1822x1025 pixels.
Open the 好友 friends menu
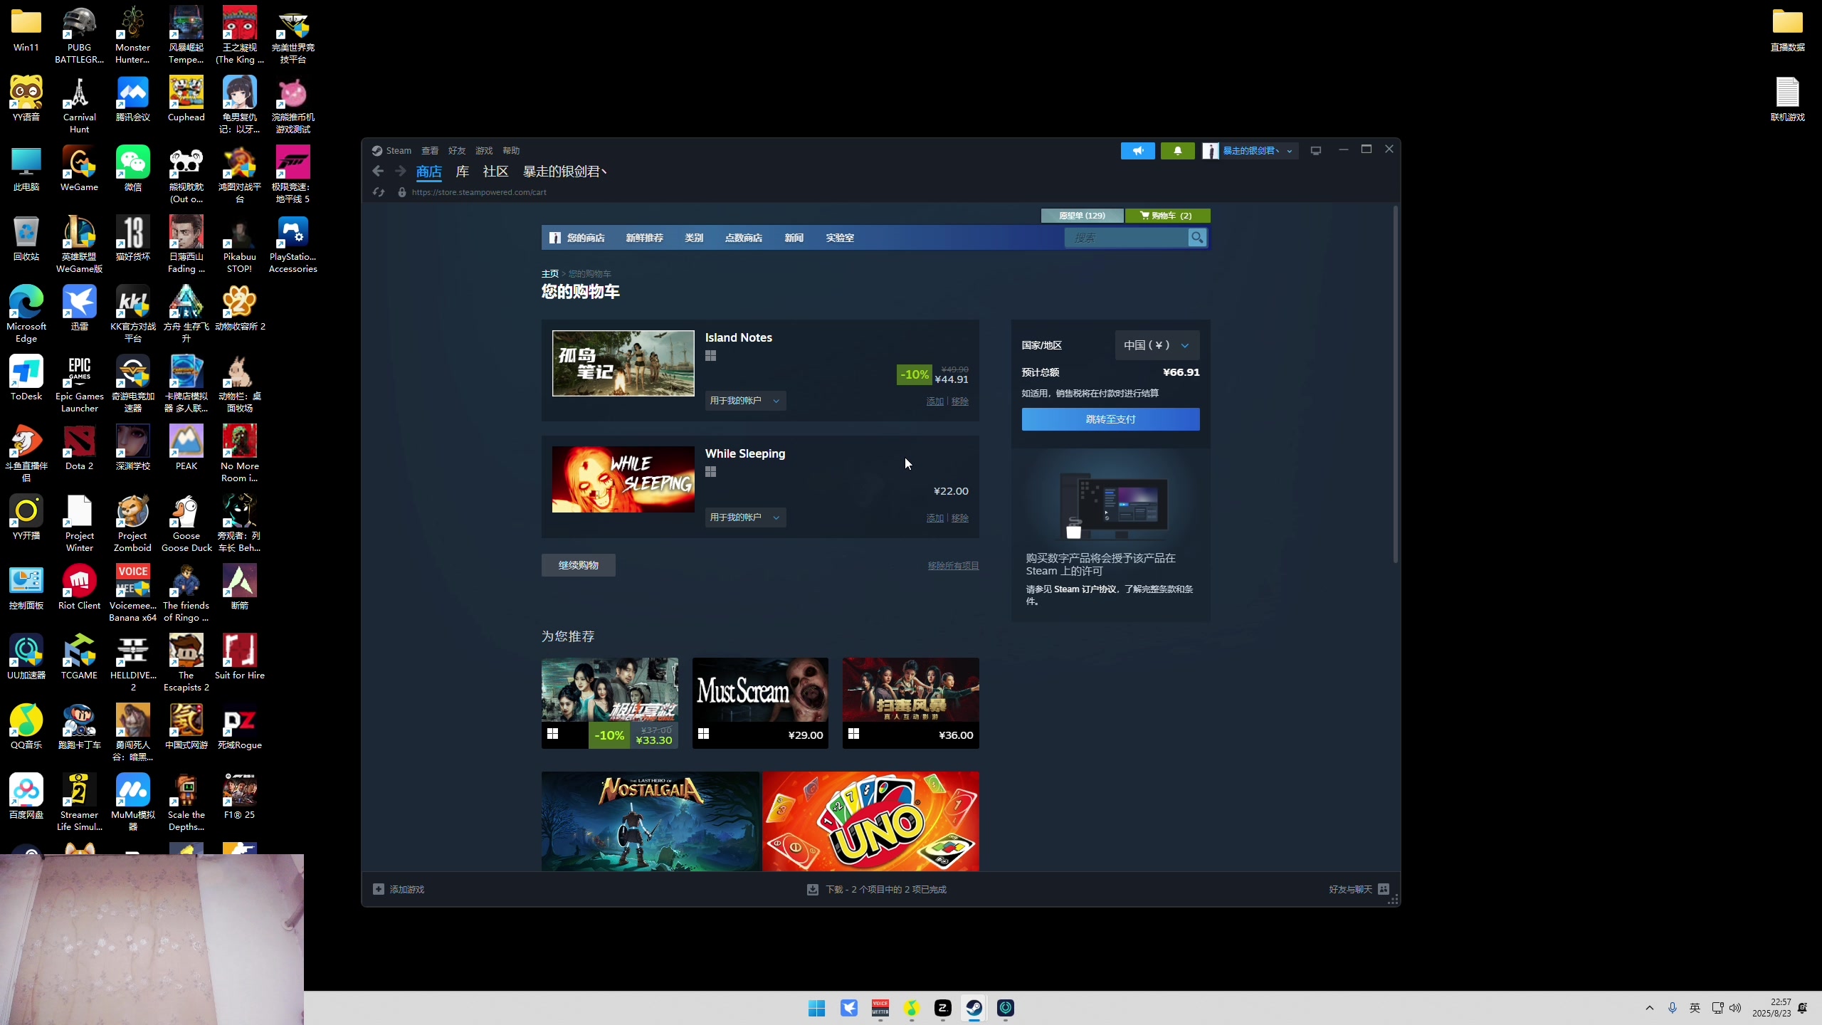(x=457, y=151)
